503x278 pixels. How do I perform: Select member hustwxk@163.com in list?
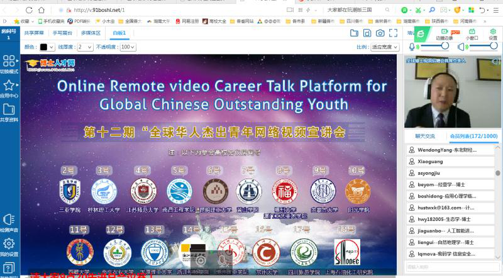450,208
